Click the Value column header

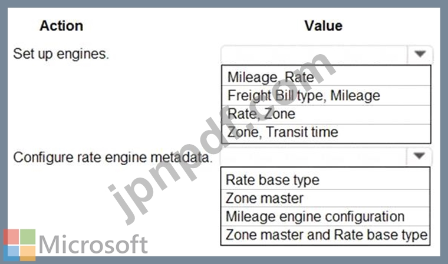323,26
